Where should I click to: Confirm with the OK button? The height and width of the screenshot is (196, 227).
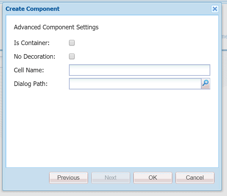click(x=153, y=177)
